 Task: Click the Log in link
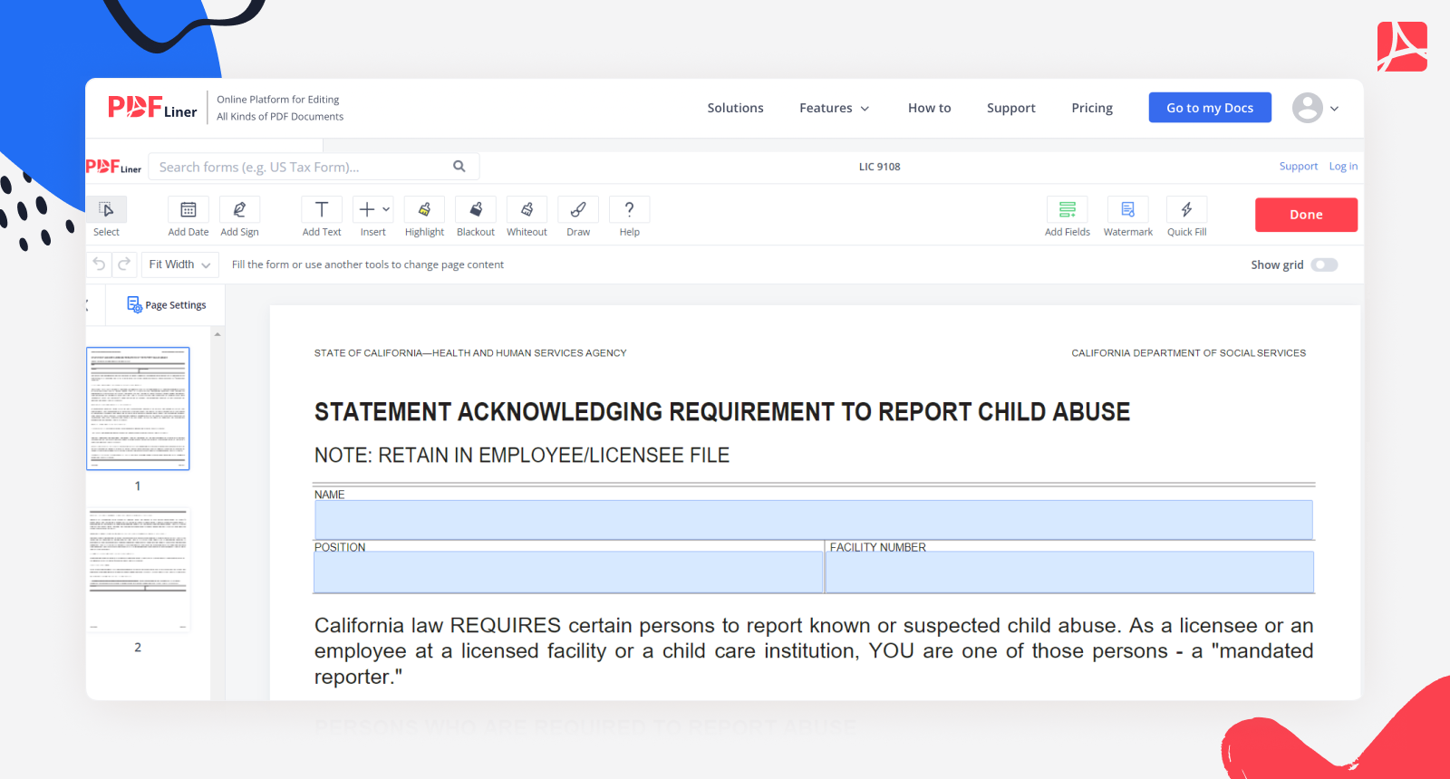pyautogui.click(x=1343, y=167)
